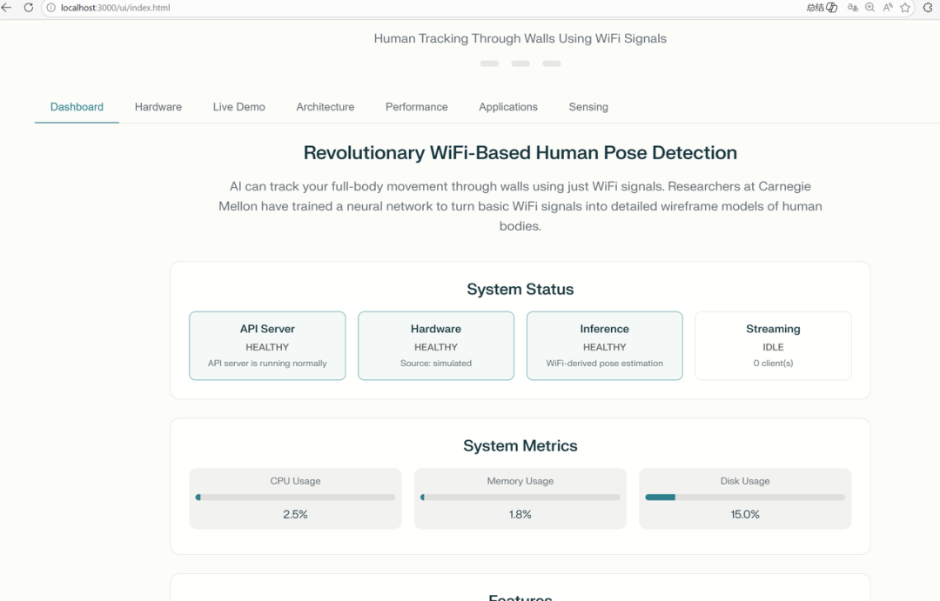Open the 总结 summarize tool
The height and width of the screenshot is (601, 940).
click(822, 8)
